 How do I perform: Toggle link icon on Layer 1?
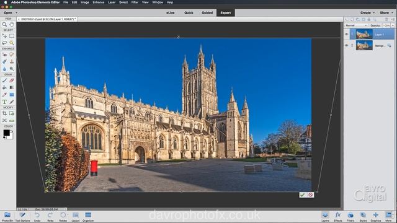point(352,34)
